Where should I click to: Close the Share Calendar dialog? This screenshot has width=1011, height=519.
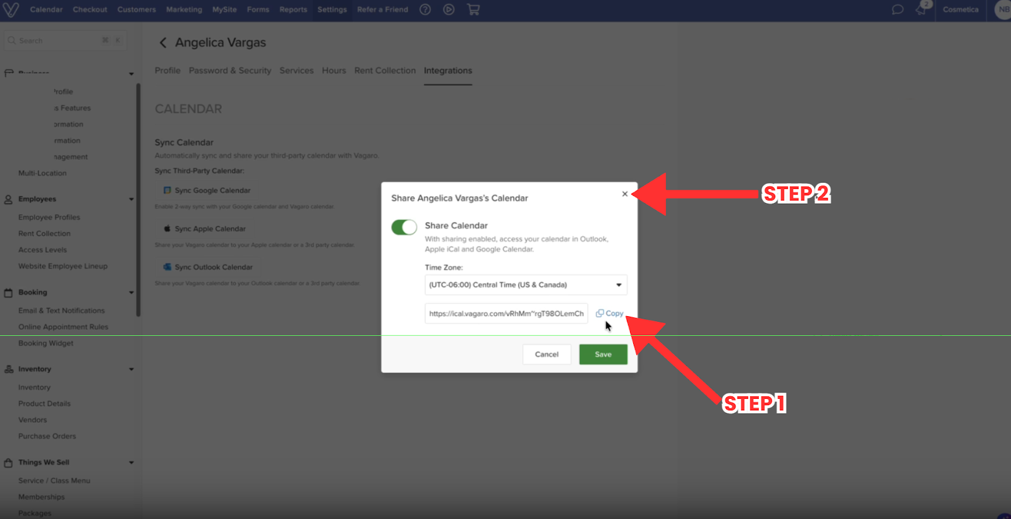coord(625,194)
